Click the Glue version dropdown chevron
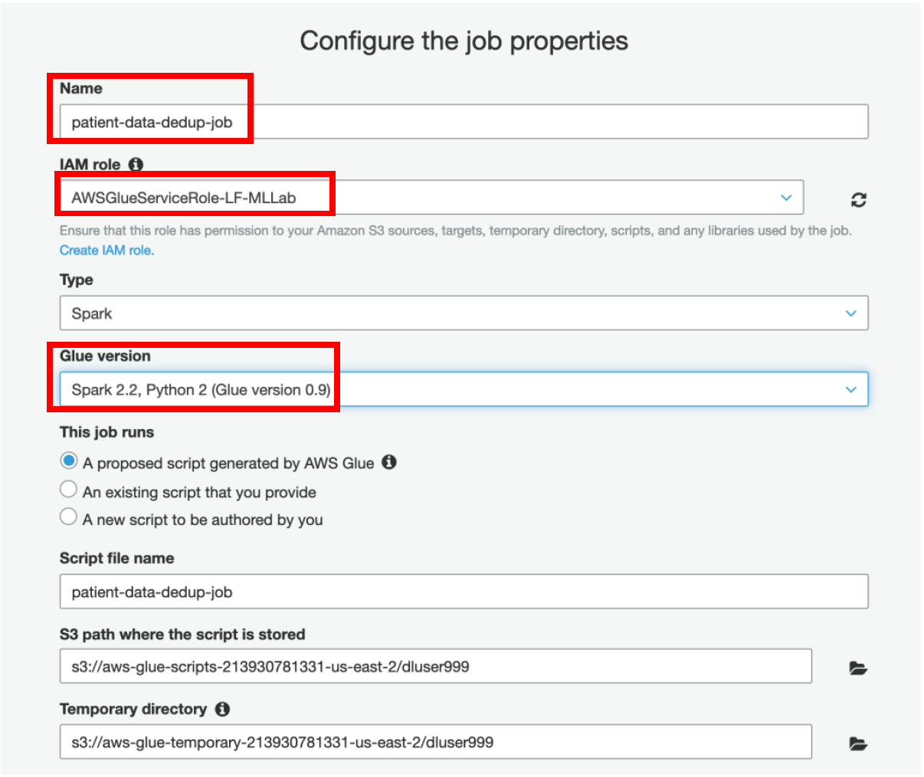The height and width of the screenshot is (777, 924). click(850, 389)
